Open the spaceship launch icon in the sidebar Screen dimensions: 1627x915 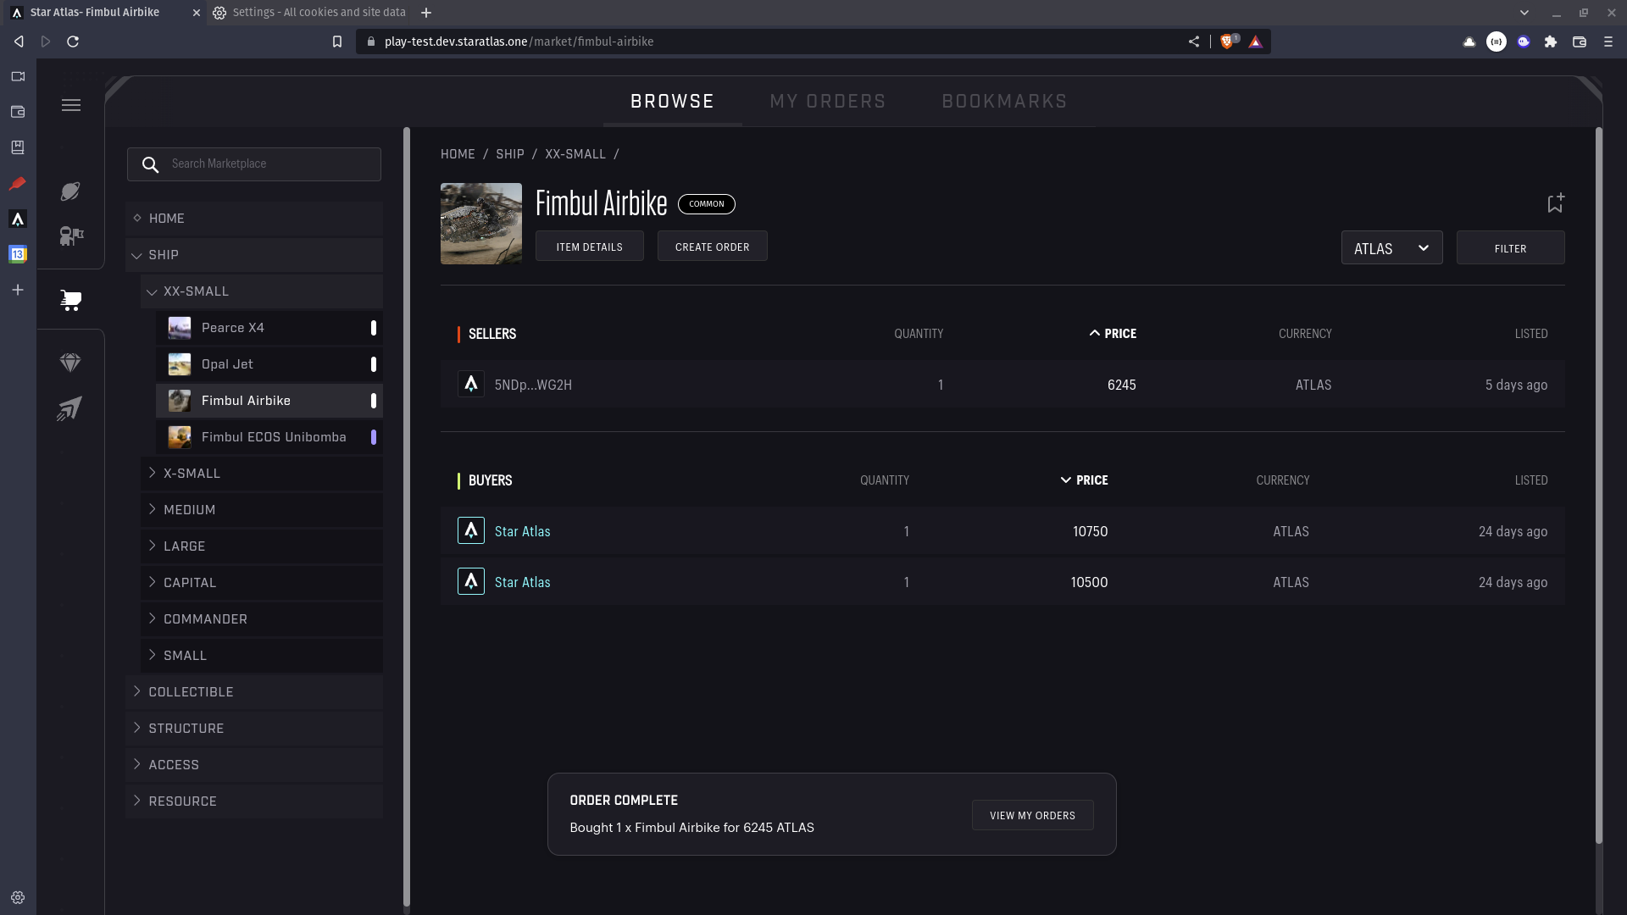tap(69, 408)
